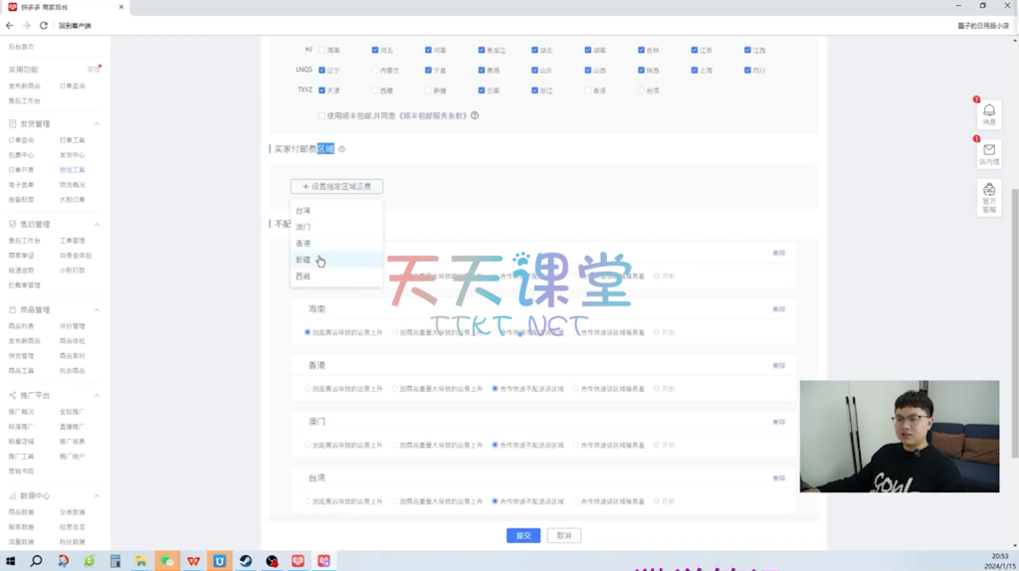Screen dimensions: 1019x571
Task: Collapse the 售后管理 sidebar section
Action: 97,225
